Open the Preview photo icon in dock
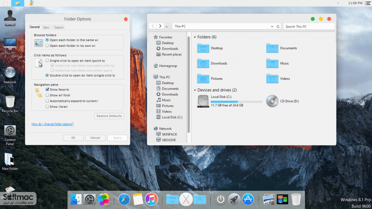 point(269,199)
